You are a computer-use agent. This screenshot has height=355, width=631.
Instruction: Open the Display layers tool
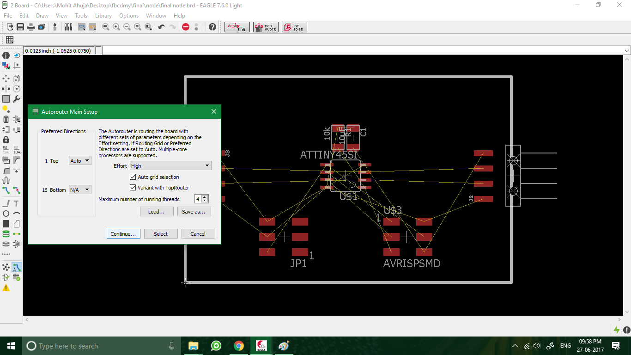coord(6,66)
